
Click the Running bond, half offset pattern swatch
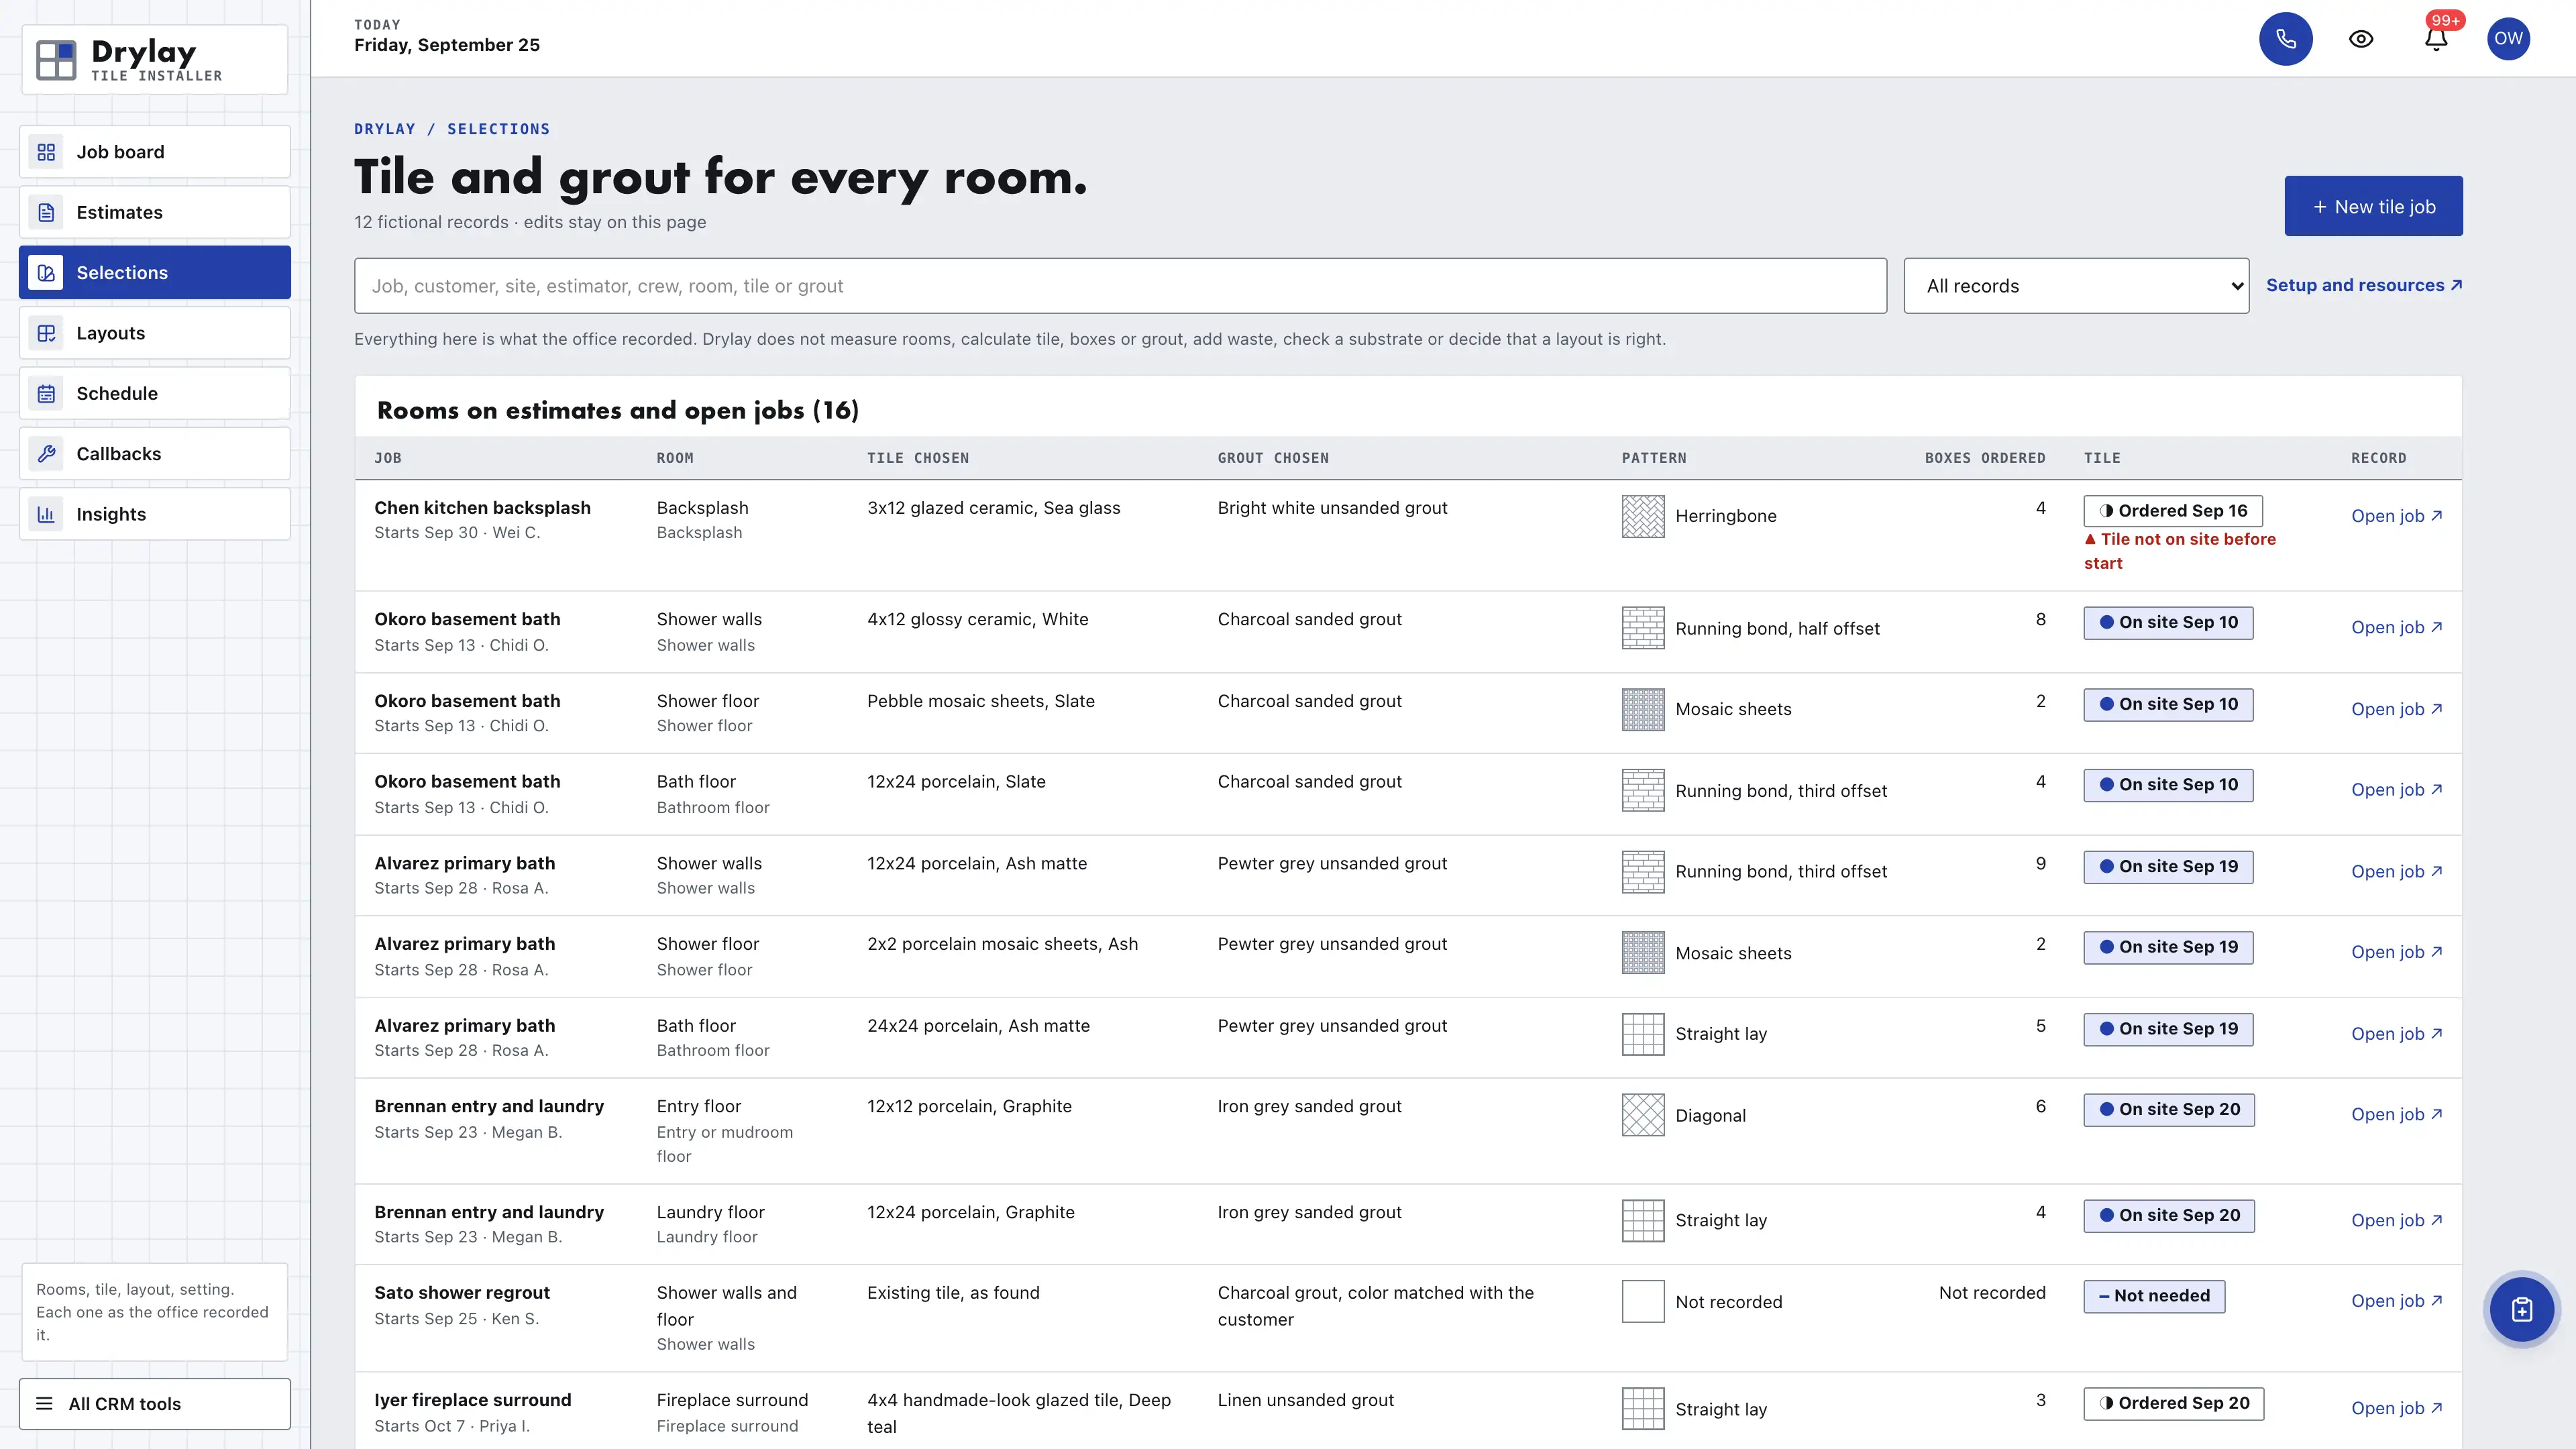[1643, 628]
